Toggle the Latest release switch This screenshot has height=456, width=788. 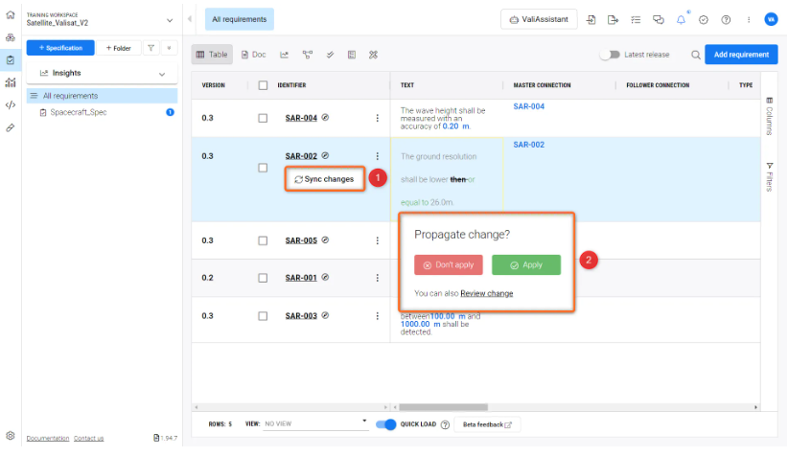click(x=610, y=55)
